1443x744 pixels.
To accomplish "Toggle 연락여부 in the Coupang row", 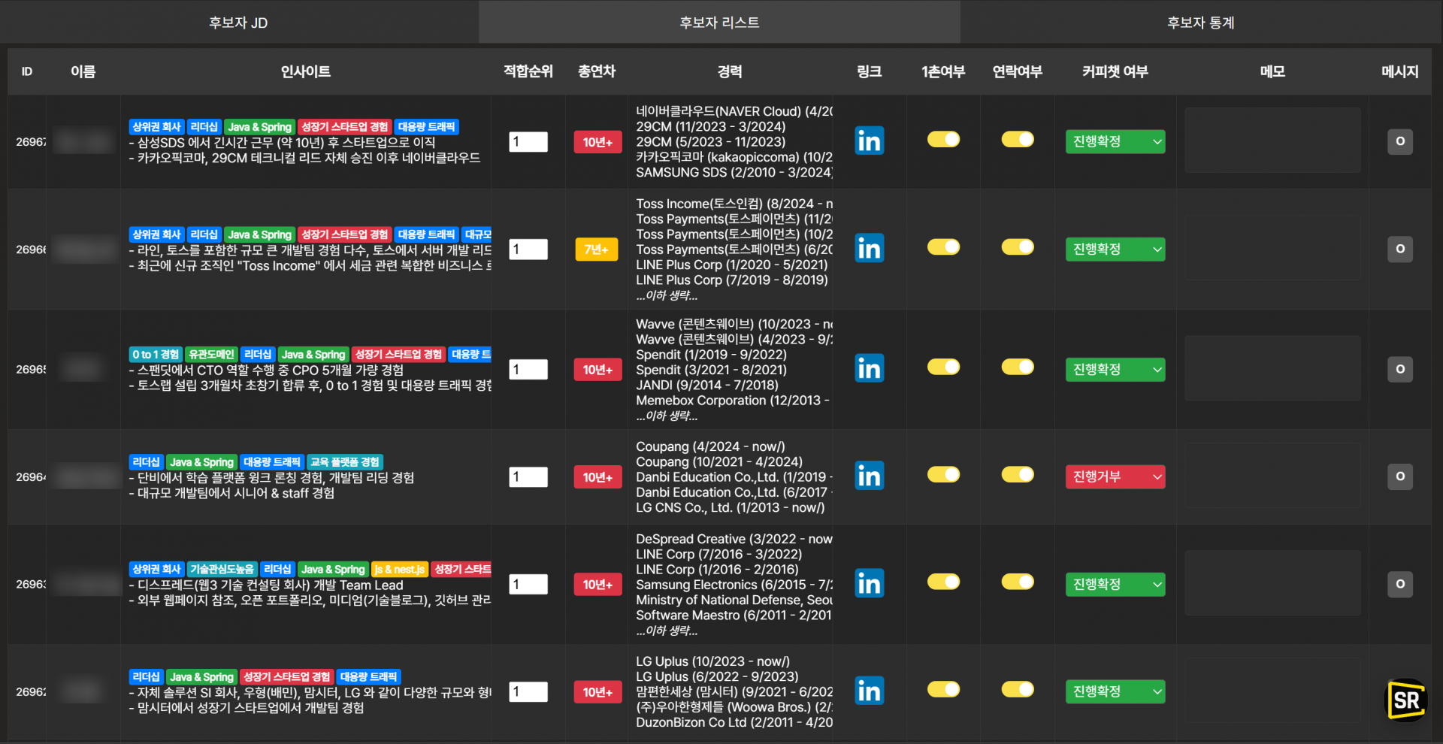I will coord(1018,474).
